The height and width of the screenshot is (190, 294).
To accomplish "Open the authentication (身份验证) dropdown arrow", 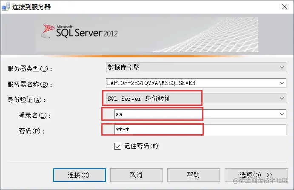I will [282, 98].
